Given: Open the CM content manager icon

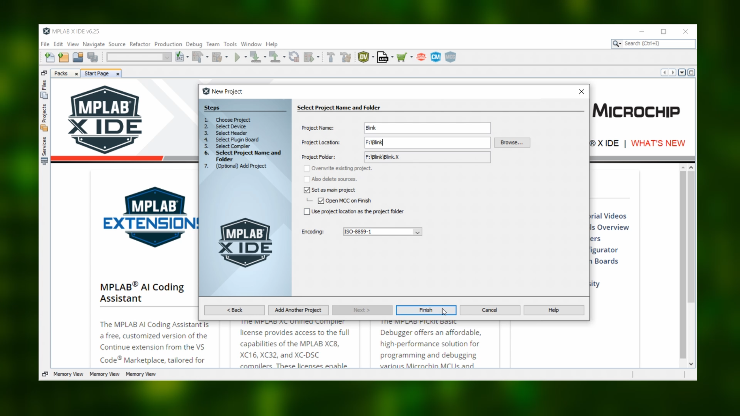Looking at the screenshot, I should 436,57.
